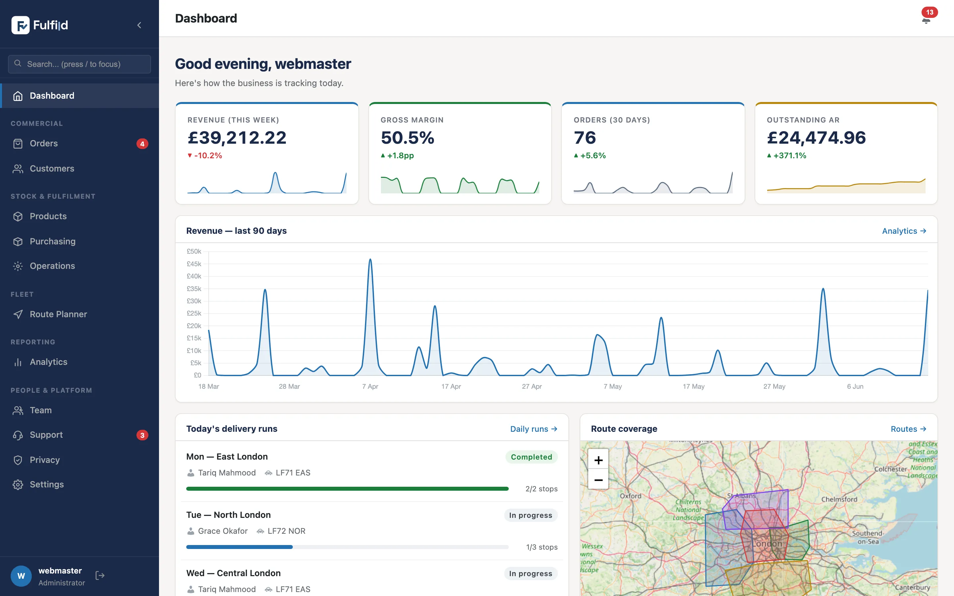
Task: Open the Dashboard menu item
Action: [79, 96]
